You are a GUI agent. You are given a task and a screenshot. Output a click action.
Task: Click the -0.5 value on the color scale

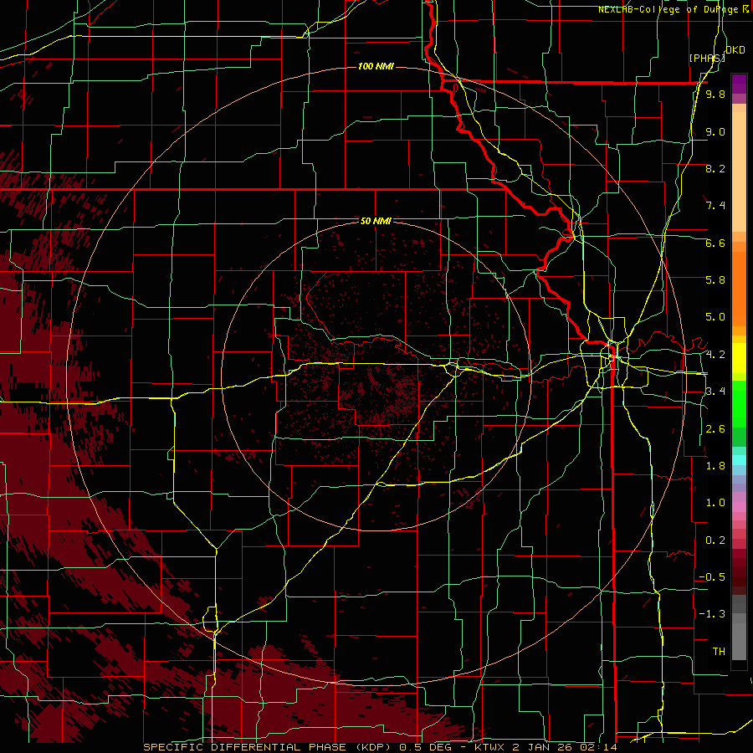(x=712, y=577)
